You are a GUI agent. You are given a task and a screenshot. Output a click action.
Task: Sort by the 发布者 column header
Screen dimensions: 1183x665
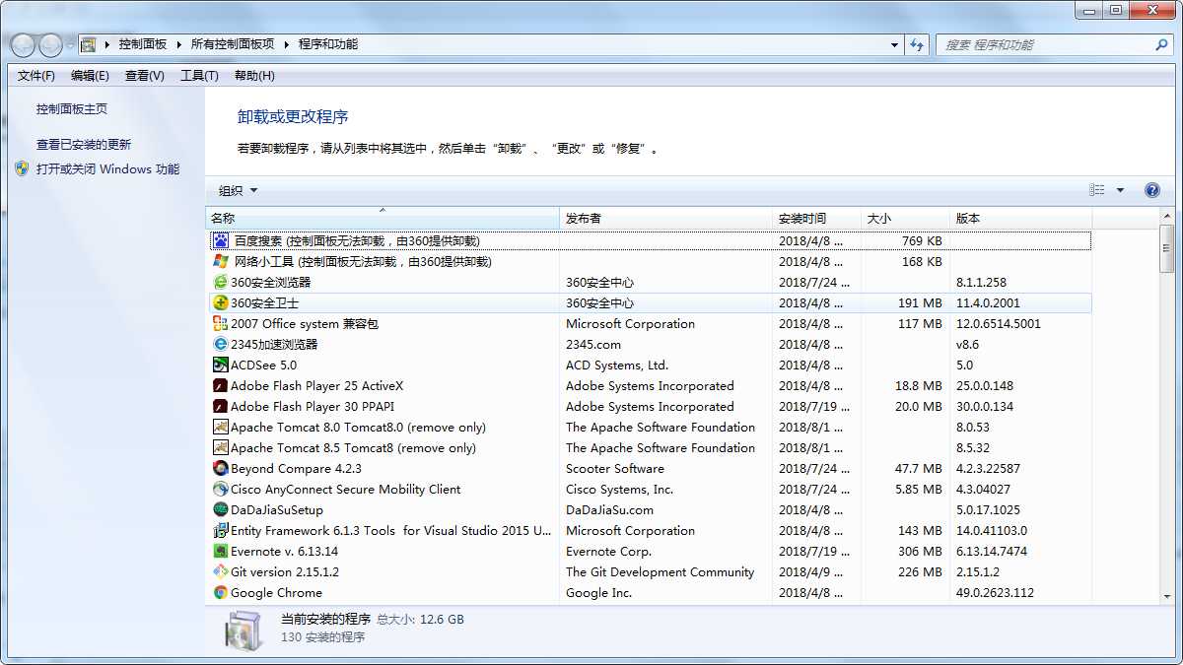point(666,218)
